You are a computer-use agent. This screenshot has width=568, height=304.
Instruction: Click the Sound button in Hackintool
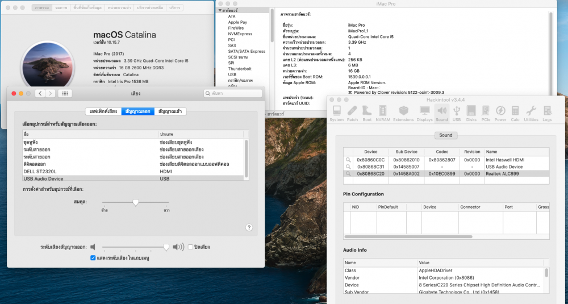(x=445, y=135)
